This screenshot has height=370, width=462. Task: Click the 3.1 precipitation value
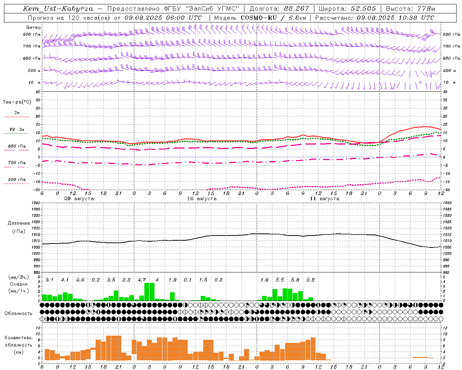point(49,280)
